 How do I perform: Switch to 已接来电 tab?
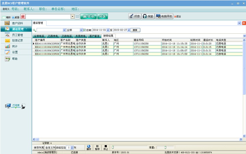coord(53,36)
